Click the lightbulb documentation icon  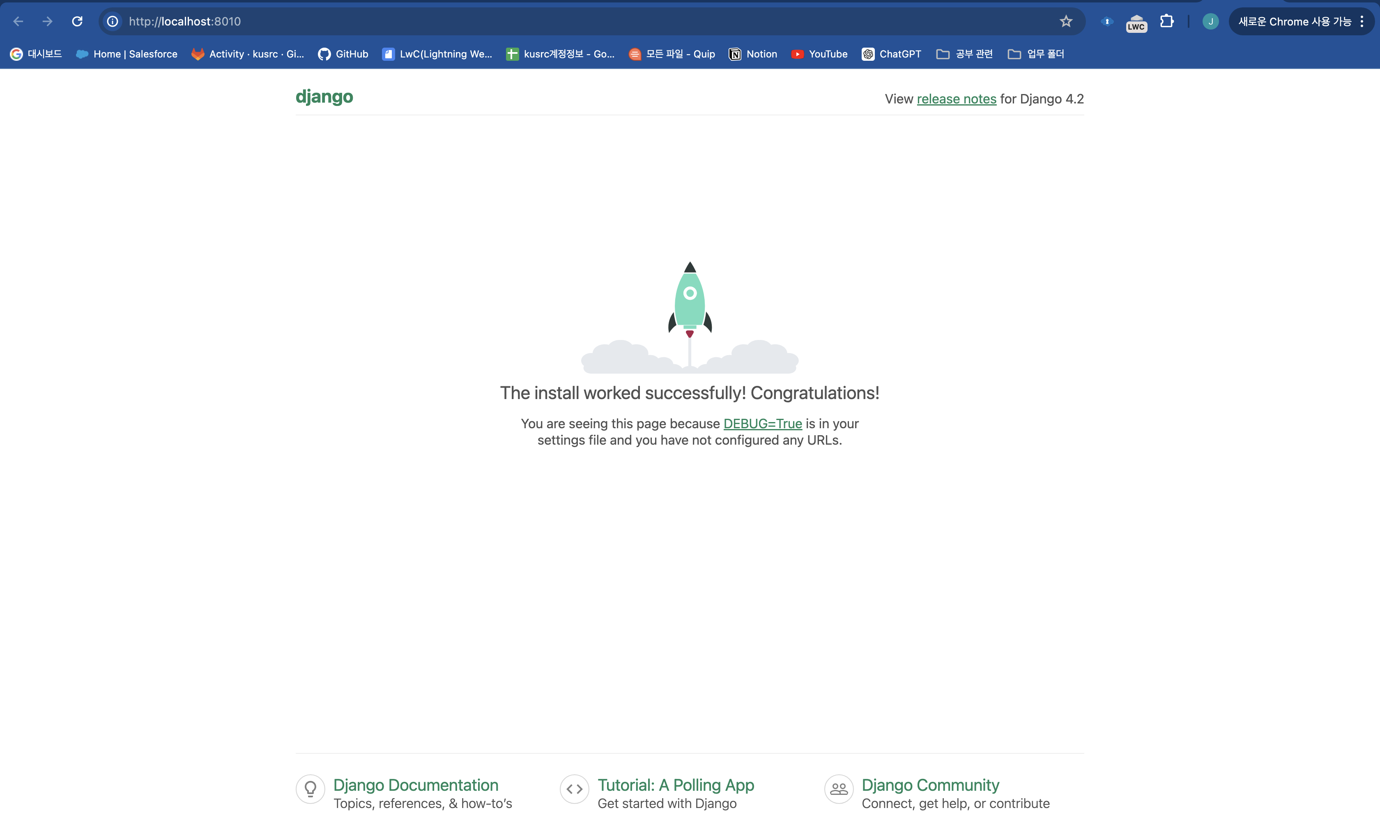pyautogui.click(x=310, y=789)
